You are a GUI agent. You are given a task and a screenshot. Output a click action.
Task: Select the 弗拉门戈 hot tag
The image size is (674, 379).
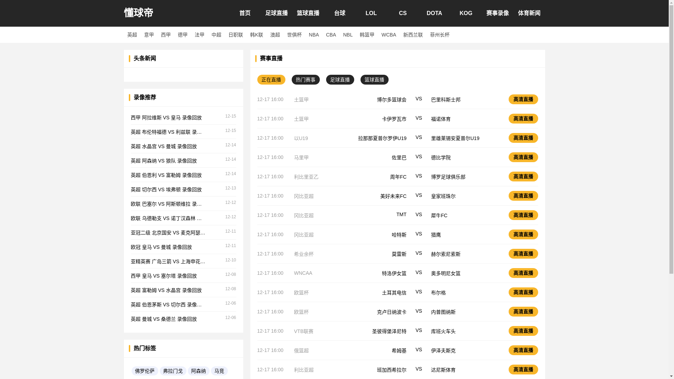pos(173,371)
